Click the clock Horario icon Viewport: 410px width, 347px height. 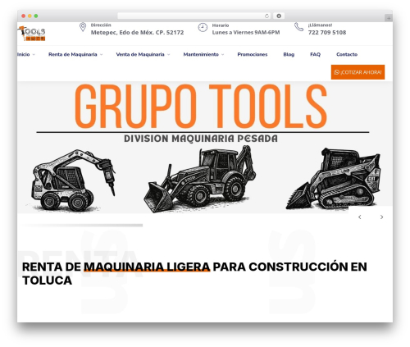tap(203, 27)
